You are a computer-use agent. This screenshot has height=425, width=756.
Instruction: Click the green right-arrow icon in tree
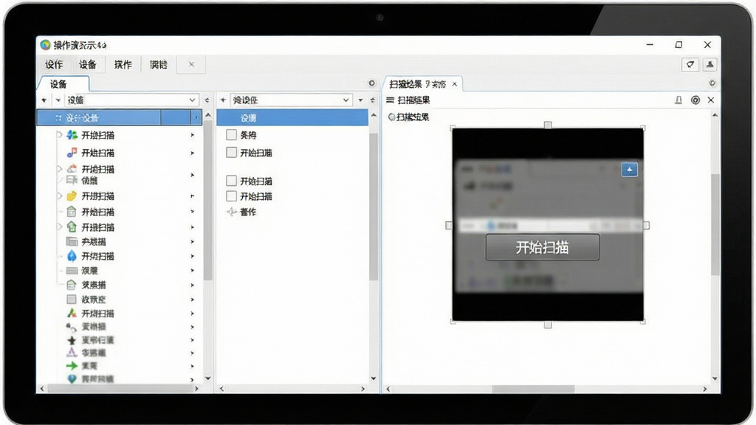(72, 366)
